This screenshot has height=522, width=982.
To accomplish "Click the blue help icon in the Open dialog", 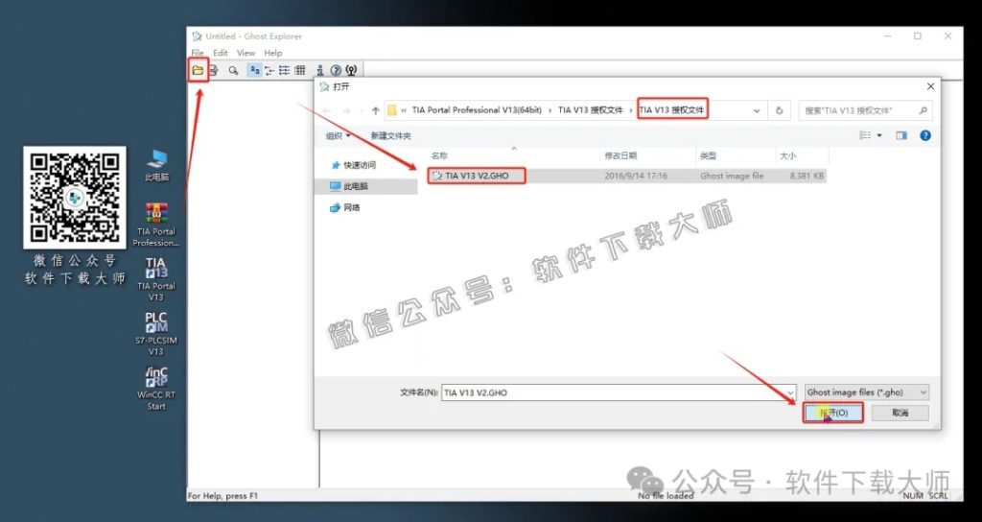I will coord(925,135).
